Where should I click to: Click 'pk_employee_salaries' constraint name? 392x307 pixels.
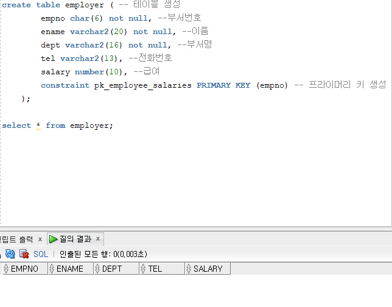tap(143, 85)
